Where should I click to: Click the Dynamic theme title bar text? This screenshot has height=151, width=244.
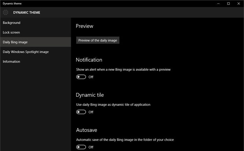coord(12,3)
